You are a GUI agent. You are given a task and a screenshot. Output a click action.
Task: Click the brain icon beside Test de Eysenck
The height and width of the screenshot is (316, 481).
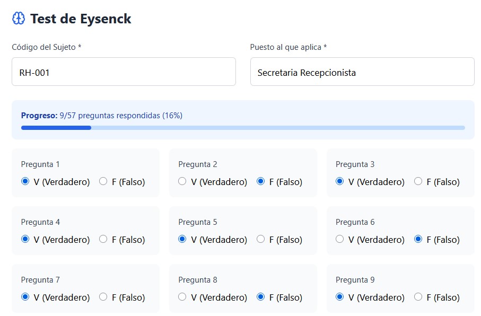(x=19, y=19)
